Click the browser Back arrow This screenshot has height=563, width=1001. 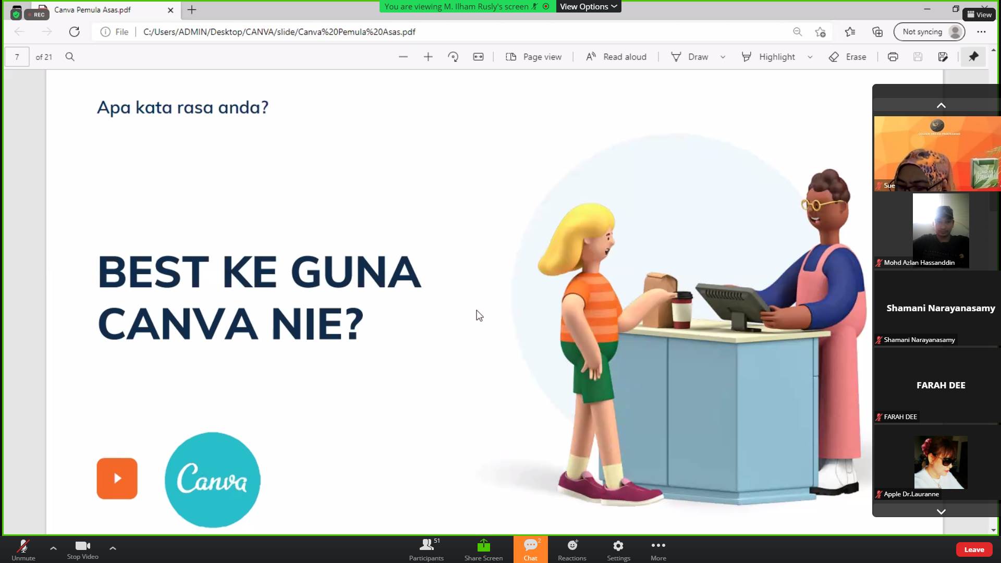point(19,32)
